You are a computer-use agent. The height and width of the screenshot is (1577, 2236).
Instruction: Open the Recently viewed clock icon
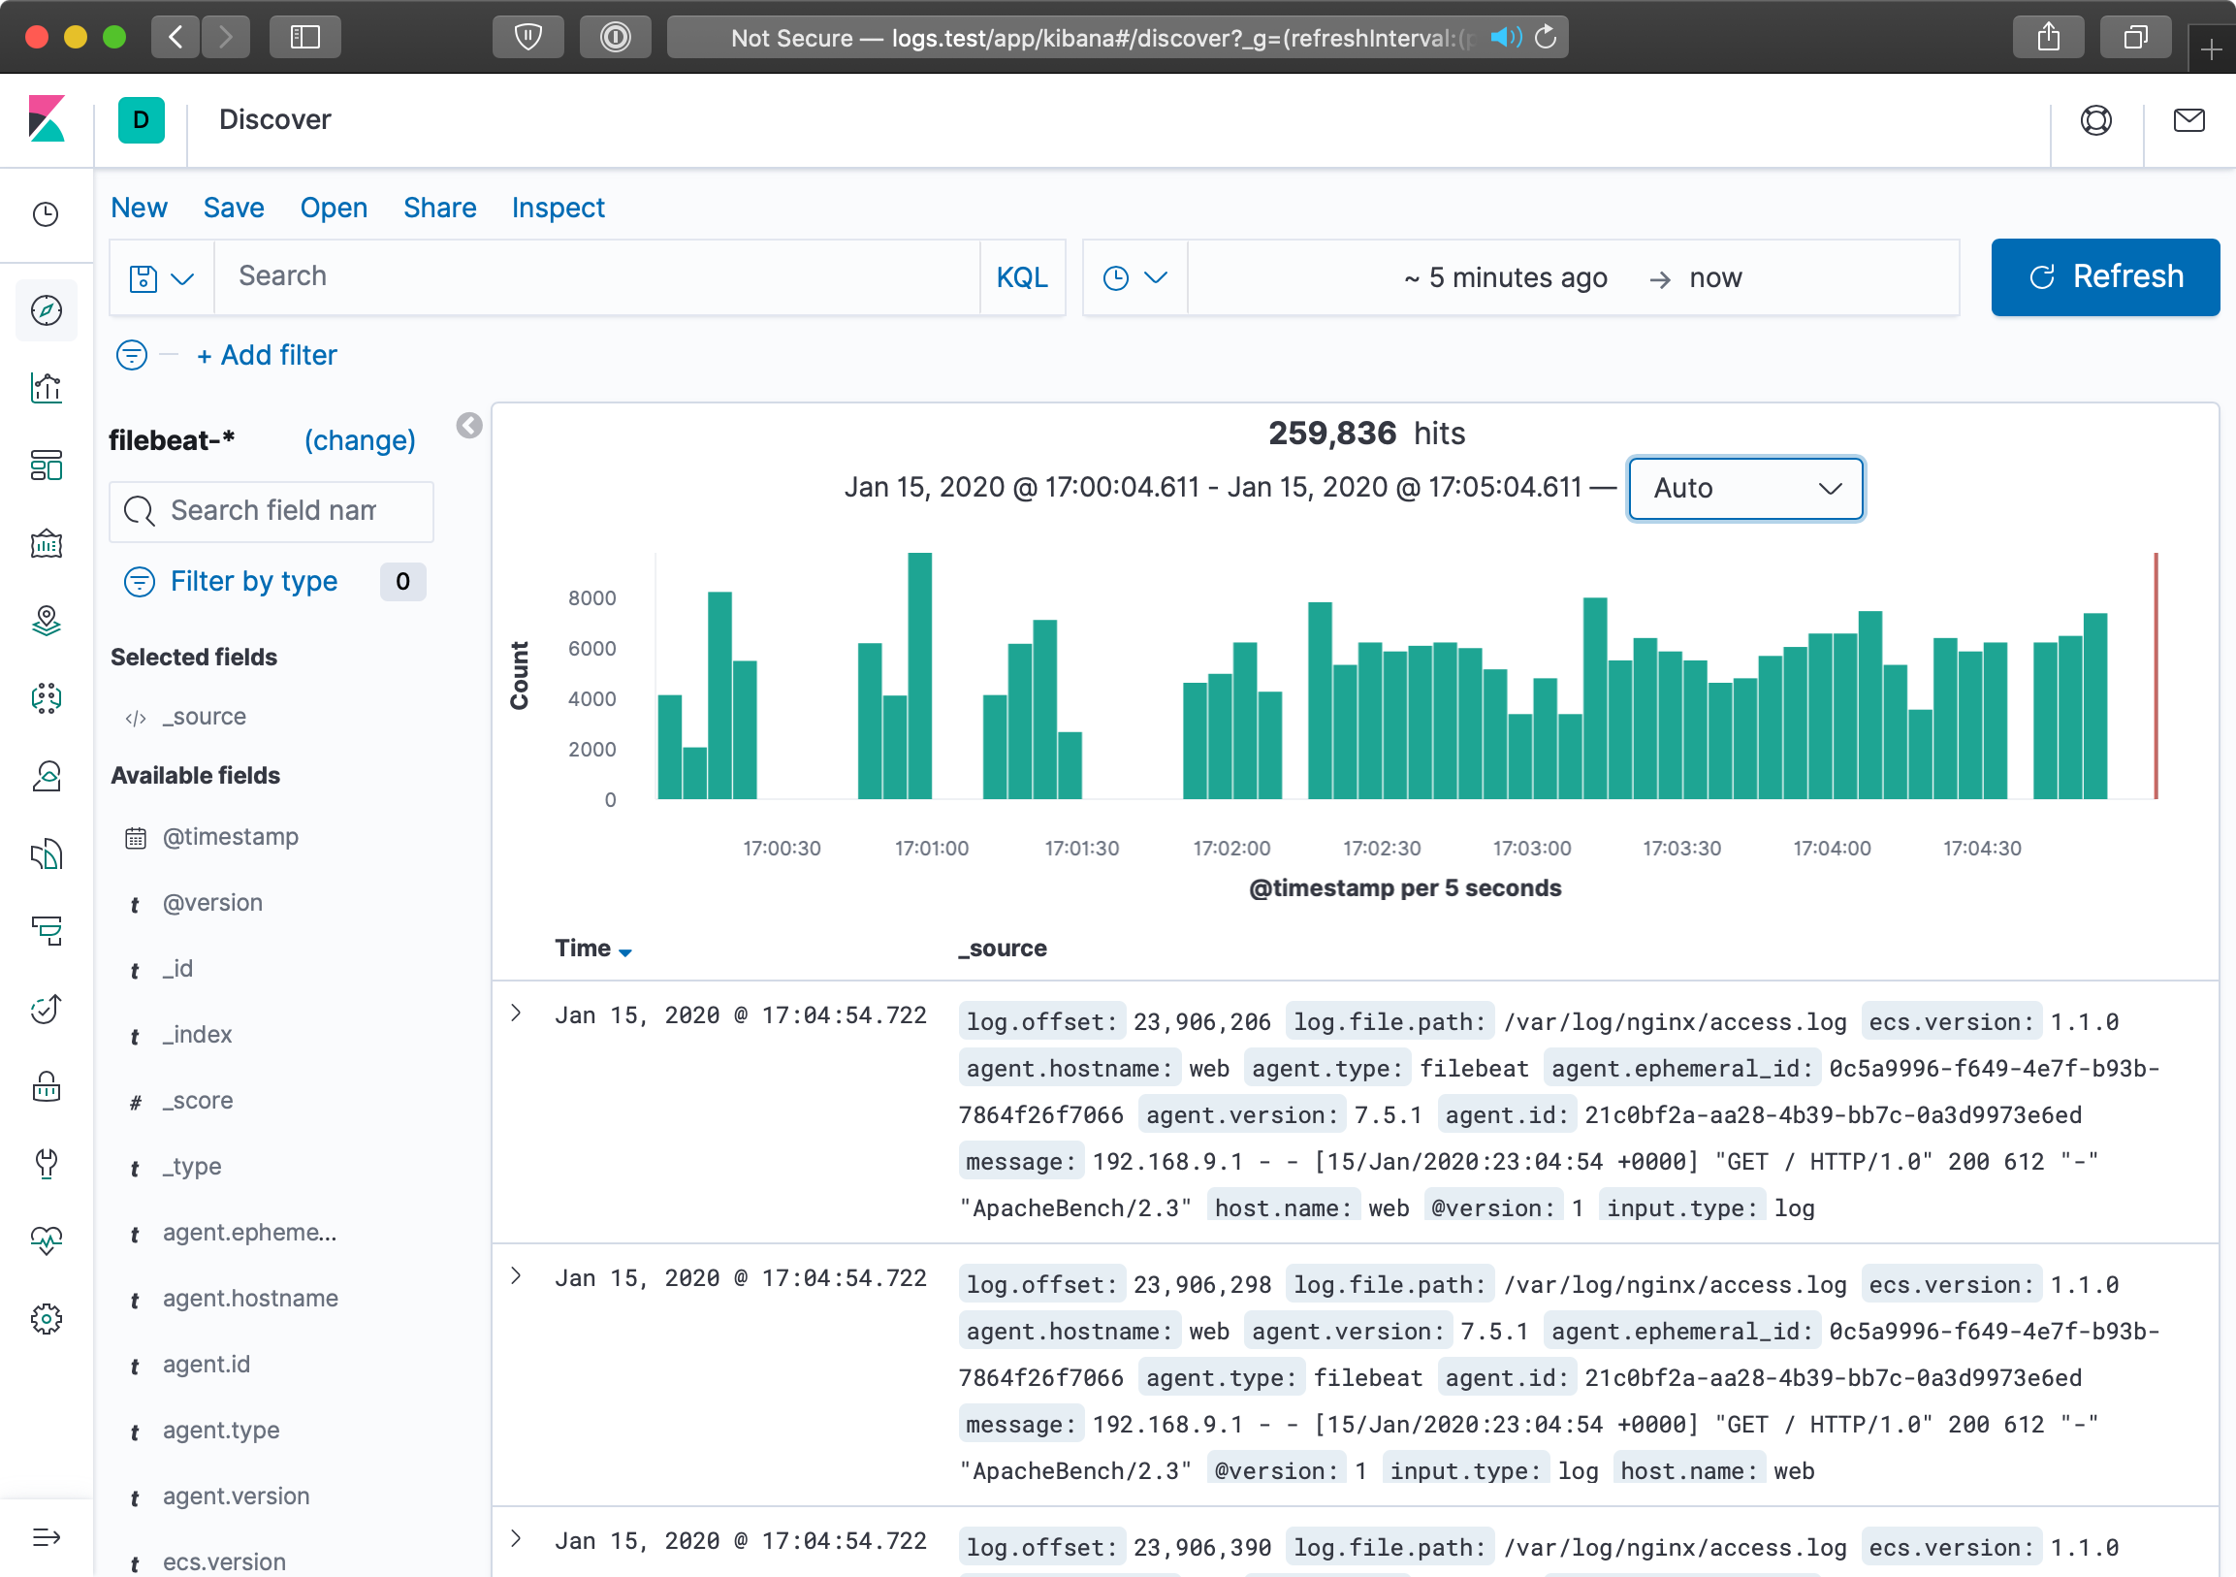[46, 214]
